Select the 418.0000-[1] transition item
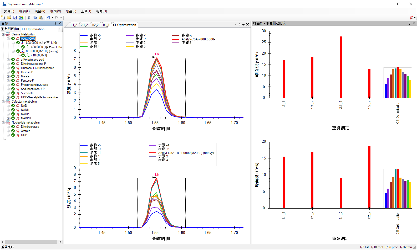417x250 pixels. (x=39, y=55)
